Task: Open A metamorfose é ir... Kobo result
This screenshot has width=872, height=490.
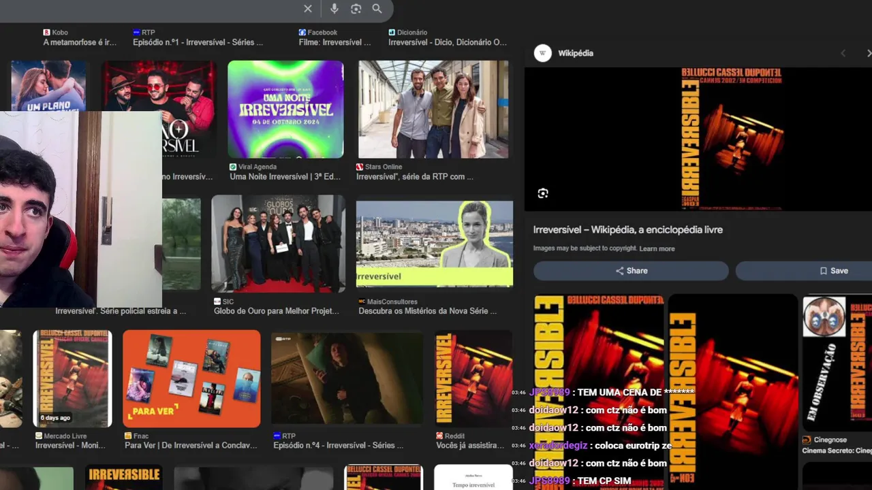Action: pyautogui.click(x=80, y=42)
